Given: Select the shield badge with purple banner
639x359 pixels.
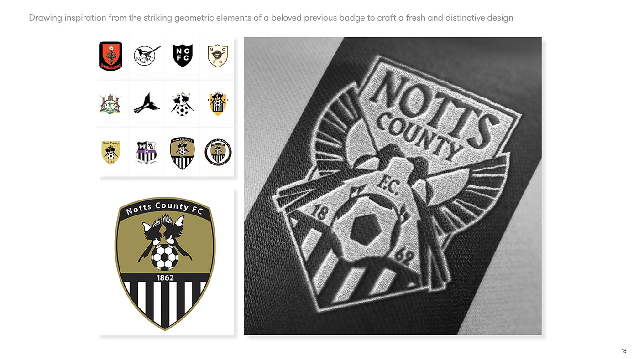Looking at the screenshot, I should pos(147,152).
